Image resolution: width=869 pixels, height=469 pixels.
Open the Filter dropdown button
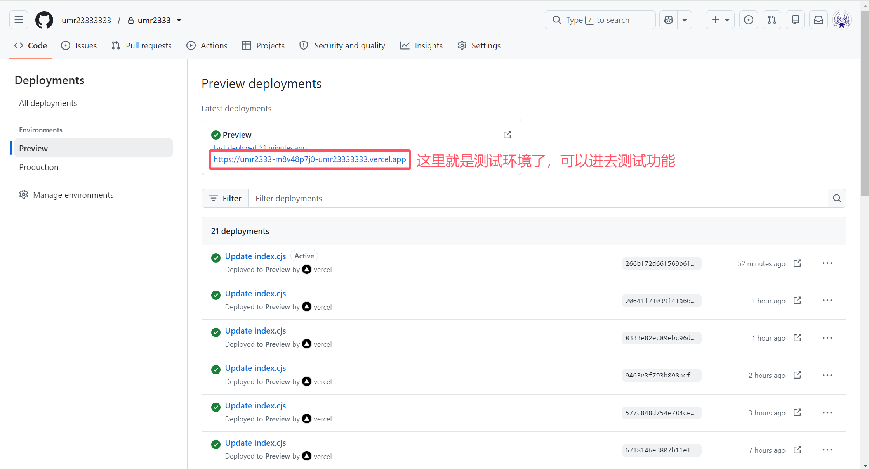225,198
